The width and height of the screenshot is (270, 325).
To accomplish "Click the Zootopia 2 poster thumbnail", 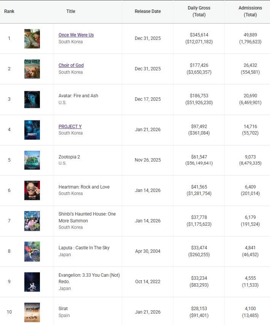I will (x=32, y=160).
